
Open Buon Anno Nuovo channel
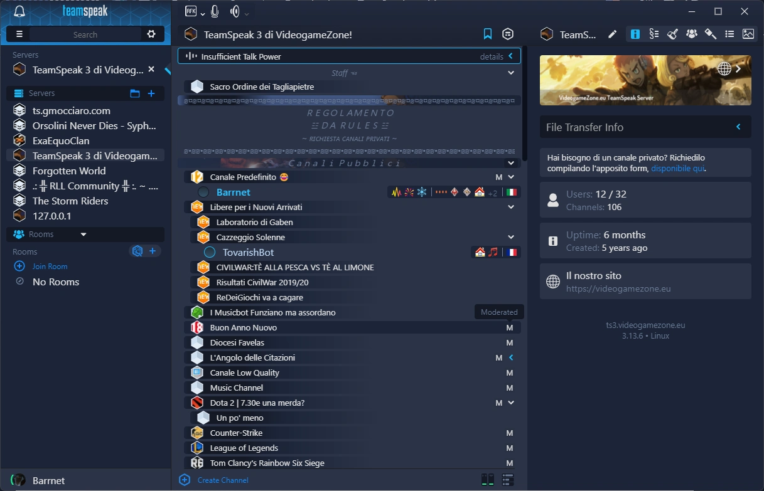[244, 327]
